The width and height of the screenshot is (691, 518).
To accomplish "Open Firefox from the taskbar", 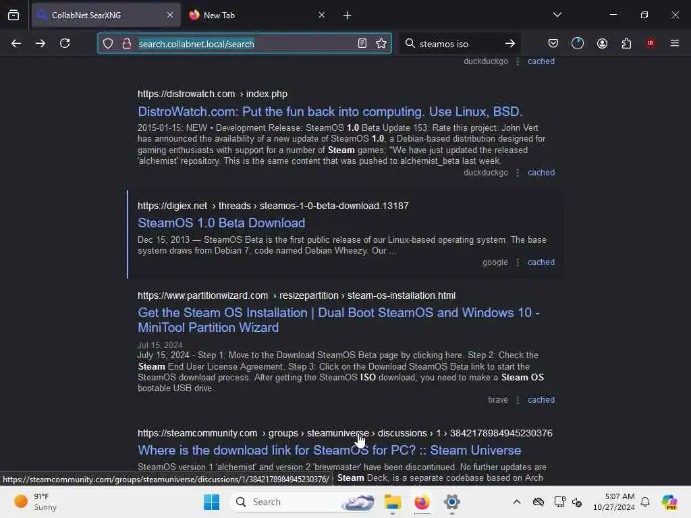I will [422, 502].
